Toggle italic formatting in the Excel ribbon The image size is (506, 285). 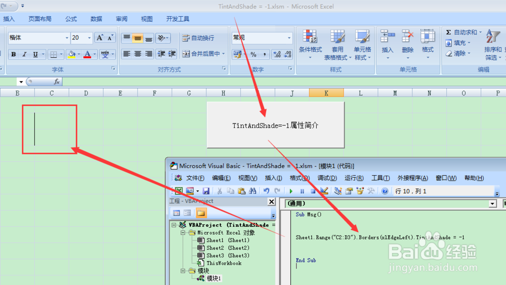pyautogui.click(x=24, y=54)
